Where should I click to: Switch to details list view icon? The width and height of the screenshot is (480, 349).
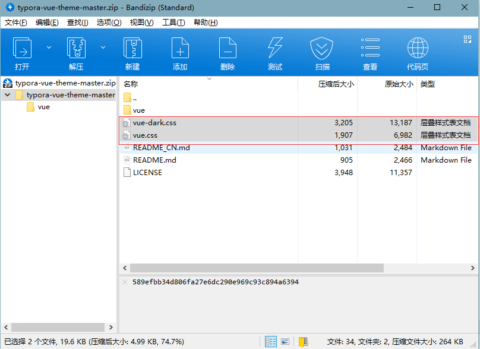pos(271,342)
